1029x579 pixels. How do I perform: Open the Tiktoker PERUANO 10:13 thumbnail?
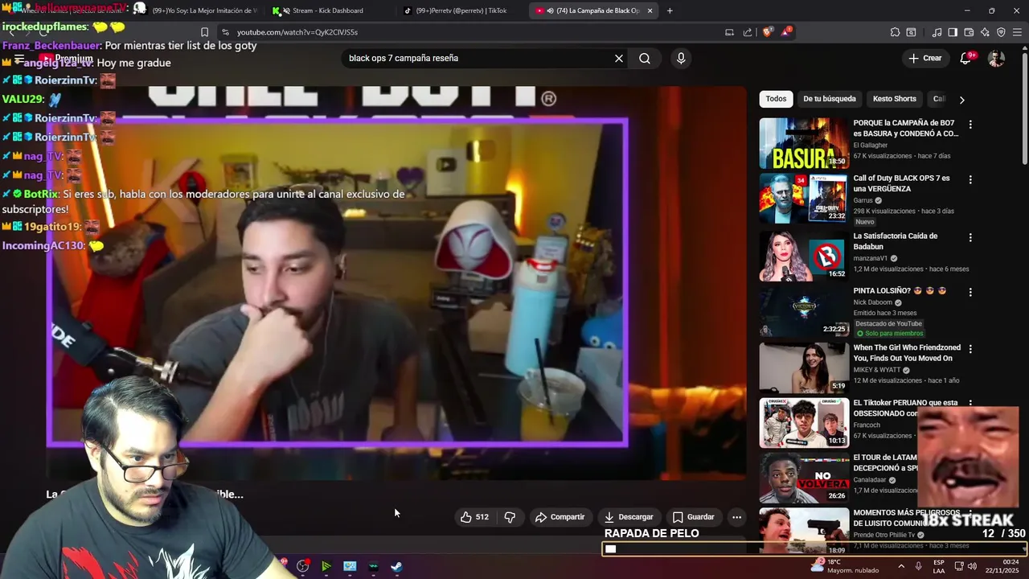(804, 423)
